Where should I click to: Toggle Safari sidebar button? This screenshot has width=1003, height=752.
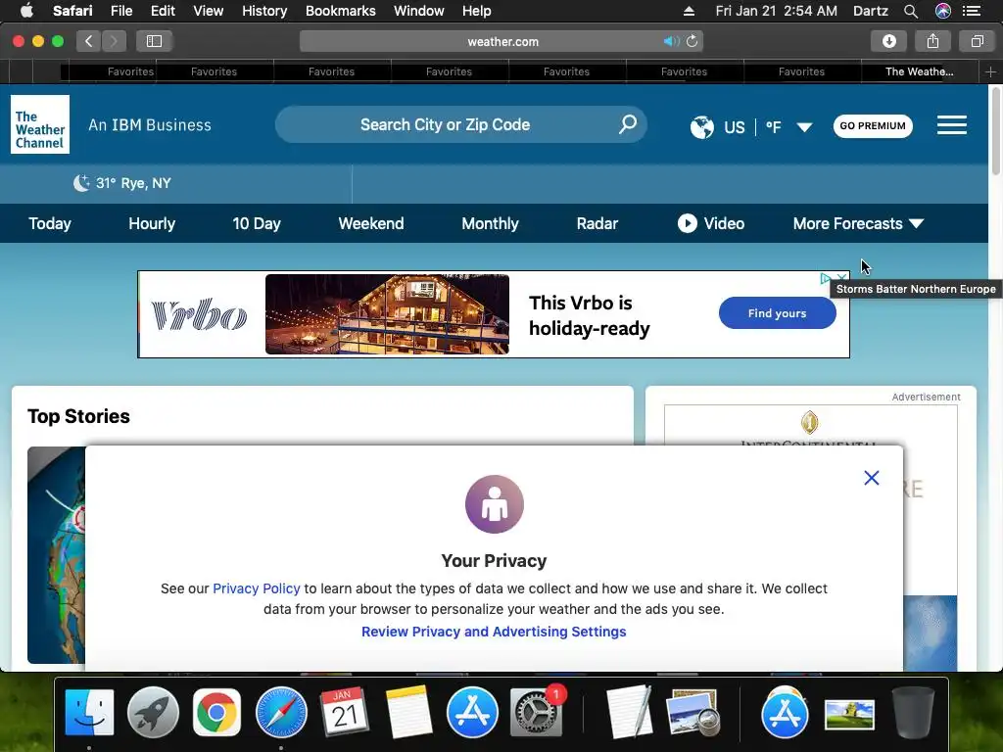tap(154, 41)
